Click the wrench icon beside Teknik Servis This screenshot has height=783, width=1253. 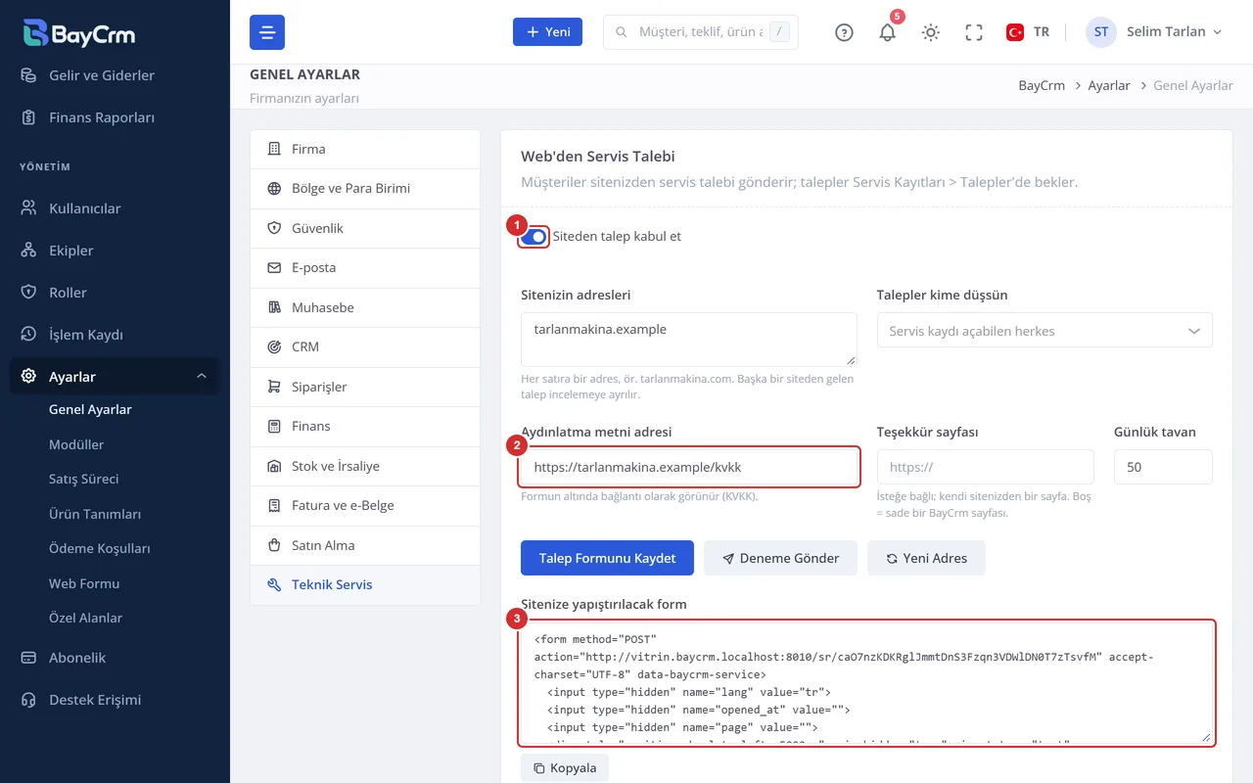point(274,584)
